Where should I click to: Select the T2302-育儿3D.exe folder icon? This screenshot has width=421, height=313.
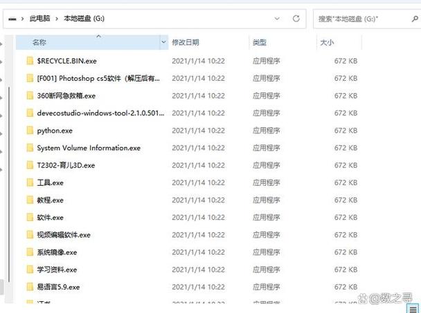point(30,165)
